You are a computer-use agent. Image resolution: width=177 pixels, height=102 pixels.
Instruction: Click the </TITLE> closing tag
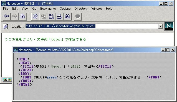click(105, 66)
